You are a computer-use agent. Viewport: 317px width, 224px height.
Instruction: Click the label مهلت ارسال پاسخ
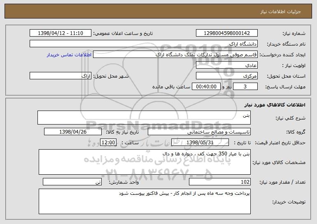285,87
